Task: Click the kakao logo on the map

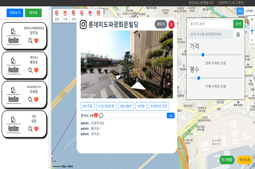Action: coord(70,166)
